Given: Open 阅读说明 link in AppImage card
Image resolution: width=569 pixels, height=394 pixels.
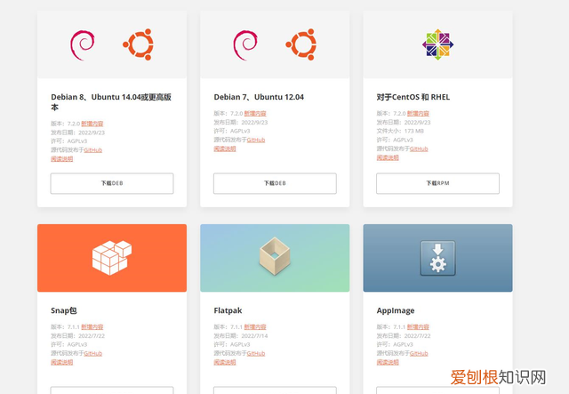Looking at the screenshot, I should 388,362.
